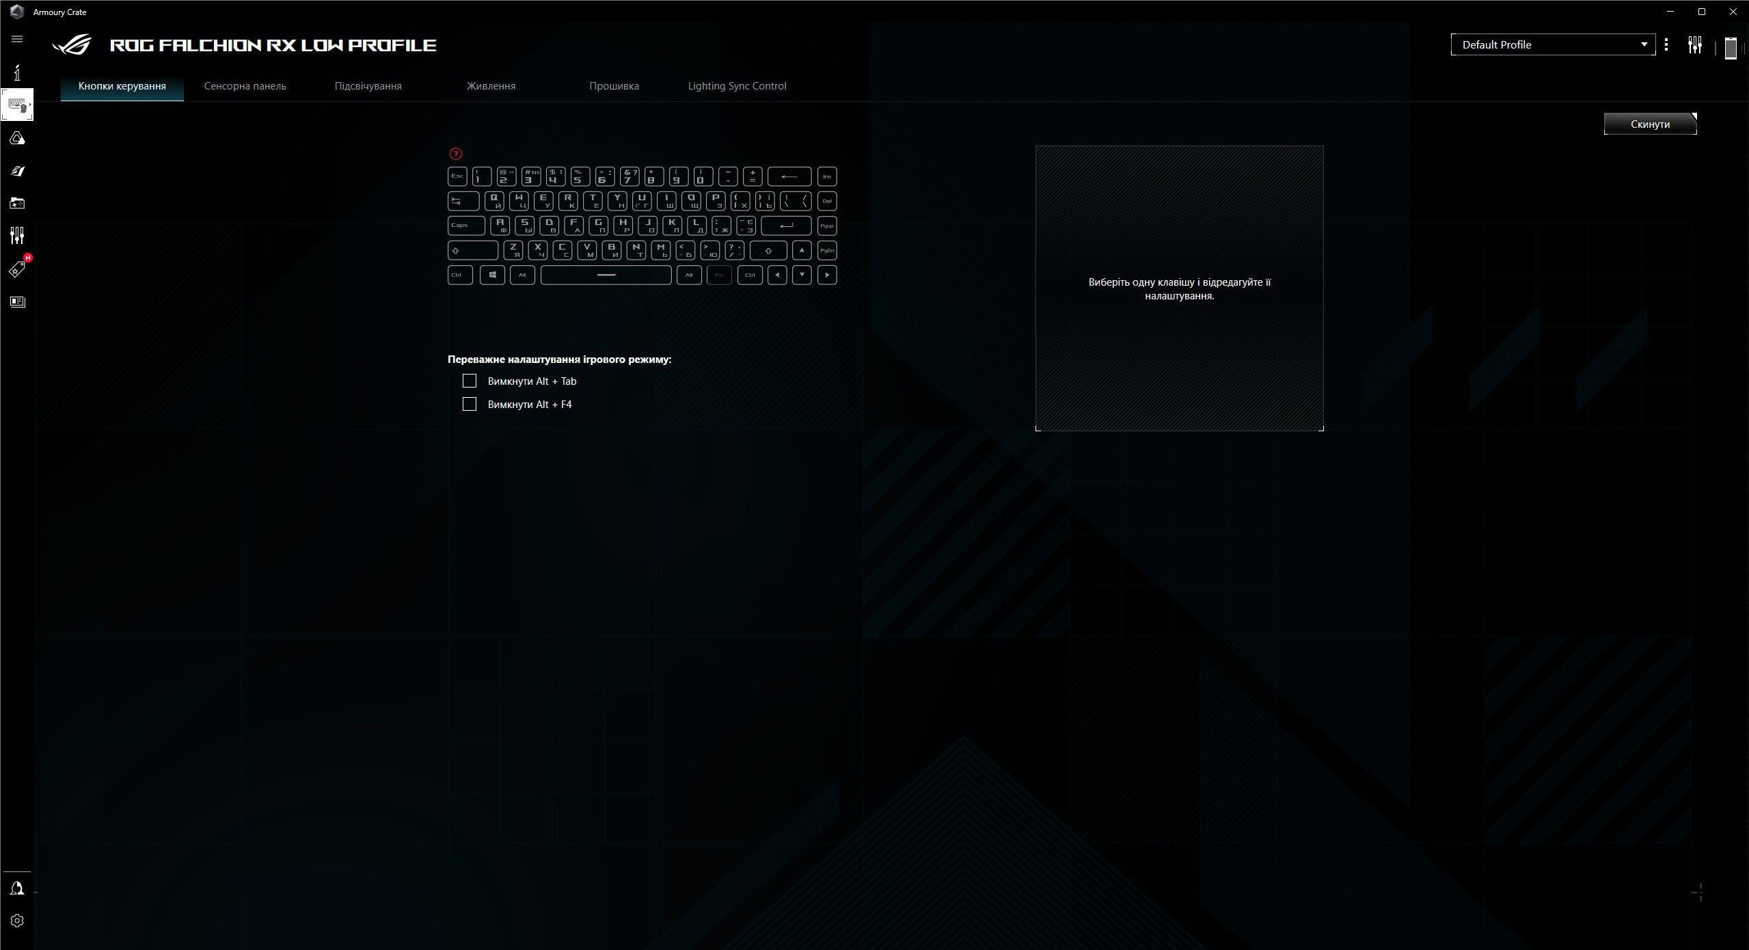This screenshot has height=950, width=1749.
Task: Enable the Вимкнути Alt + Tab checkbox
Action: click(470, 381)
